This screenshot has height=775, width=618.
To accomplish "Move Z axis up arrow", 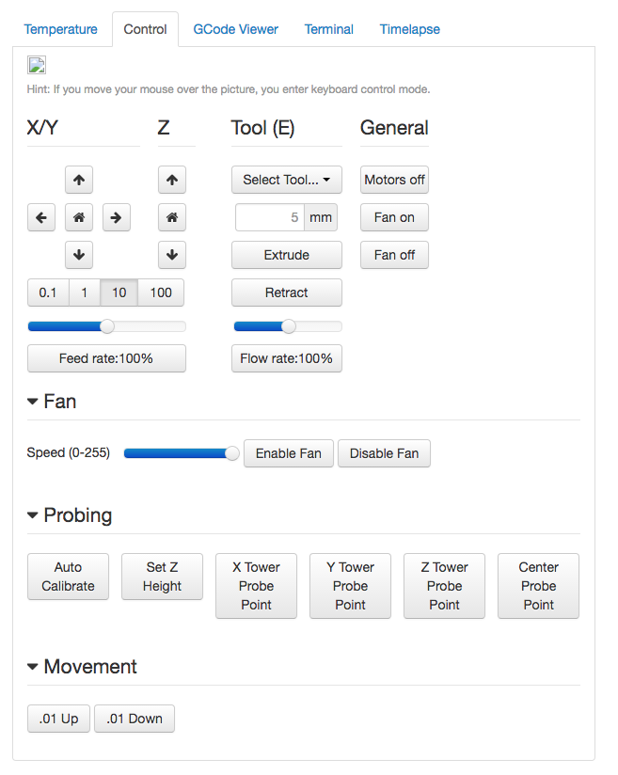I will pos(171,180).
